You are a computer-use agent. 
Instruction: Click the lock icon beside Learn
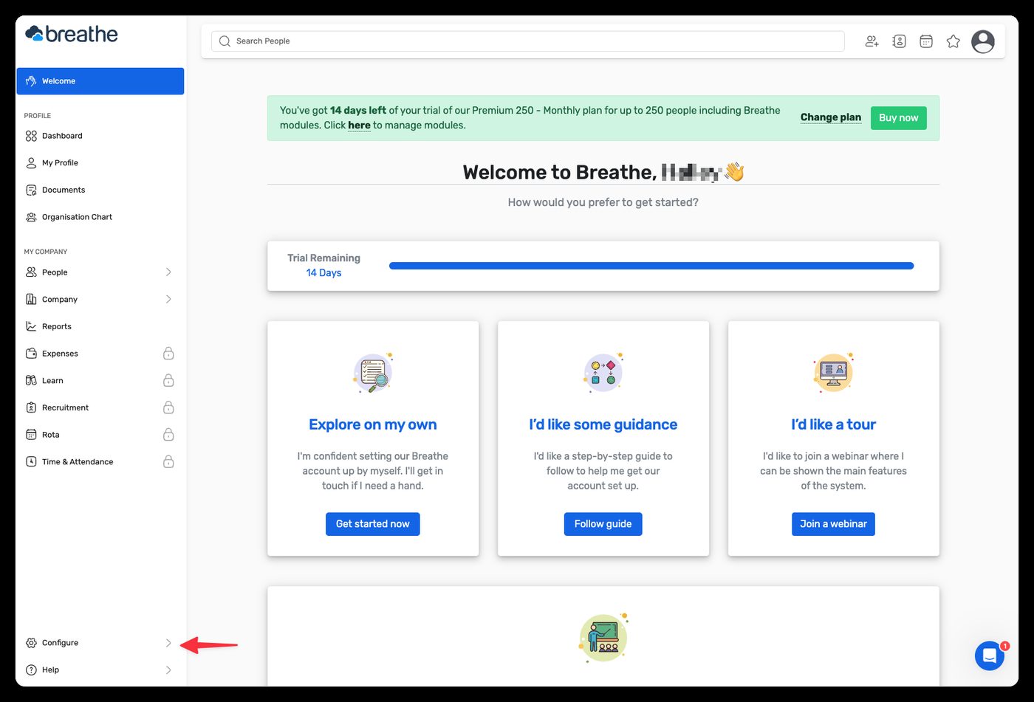pyautogui.click(x=168, y=380)
